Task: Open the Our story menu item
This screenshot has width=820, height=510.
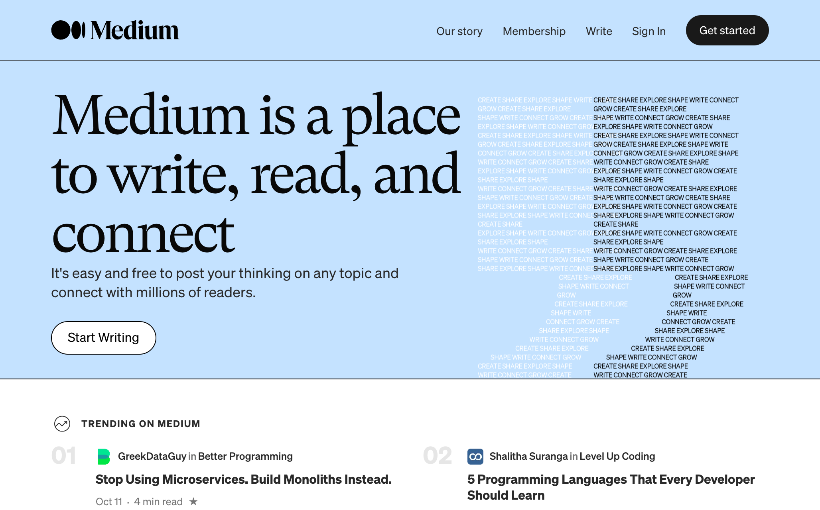Action: (x=460, y=30)
